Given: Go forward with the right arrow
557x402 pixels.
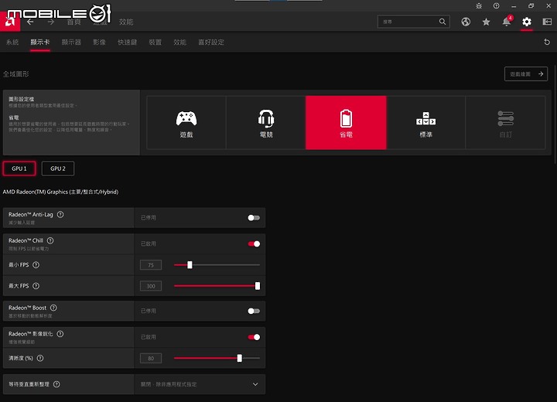Looking at the screenshot, I should click(x=51, y=22).
